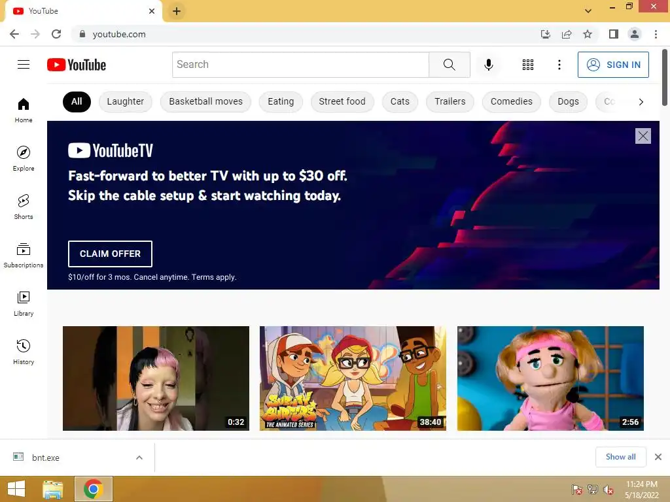
Task: Open the puppet 2:56 video thumbnail
Action: click(550, 378)
